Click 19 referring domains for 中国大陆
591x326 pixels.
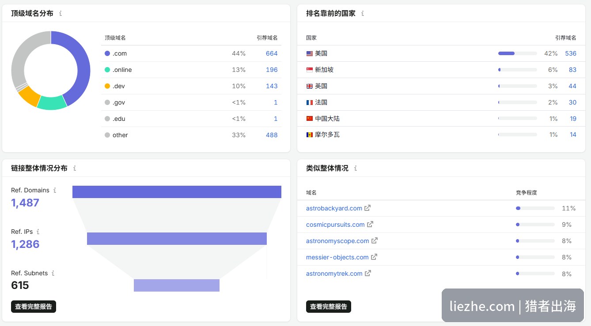tap(573, 119)
